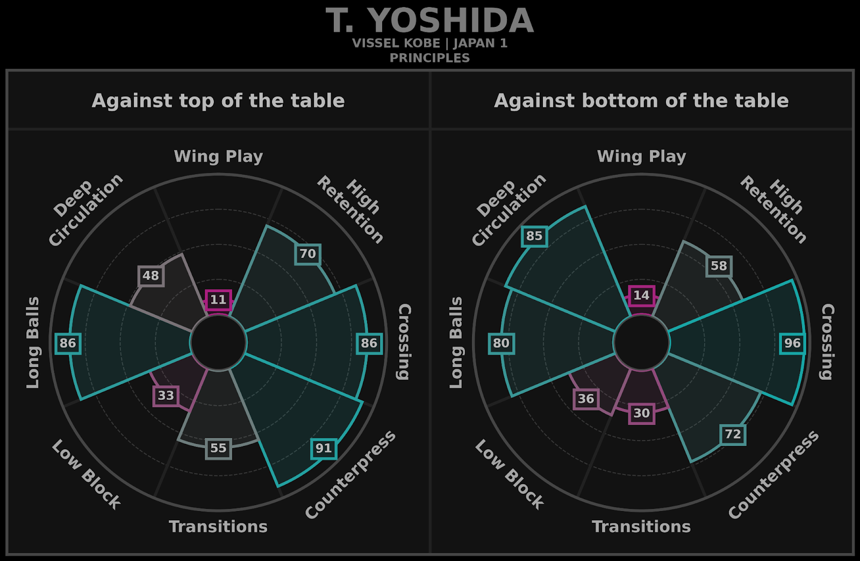Click the 'VISSEL KOBE | JAPAN 1' subtitle
The height and width of the screenshot is (561, 860).
[x=429, y=44]
